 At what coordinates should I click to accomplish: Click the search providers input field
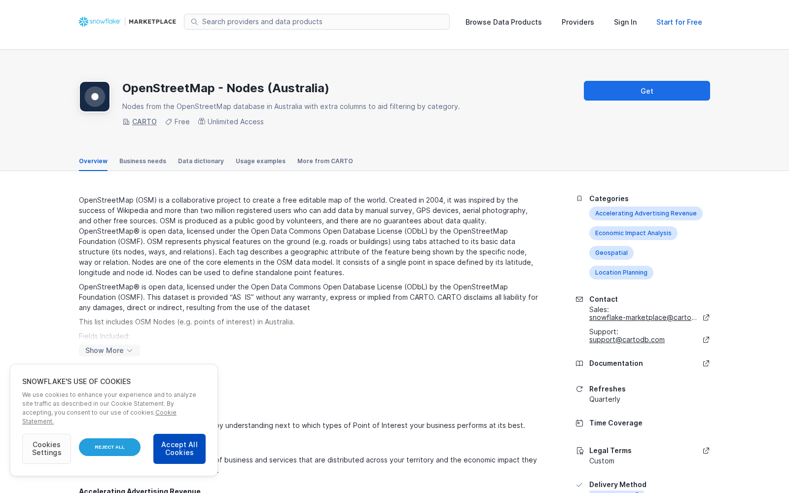(x=317, y=22)
